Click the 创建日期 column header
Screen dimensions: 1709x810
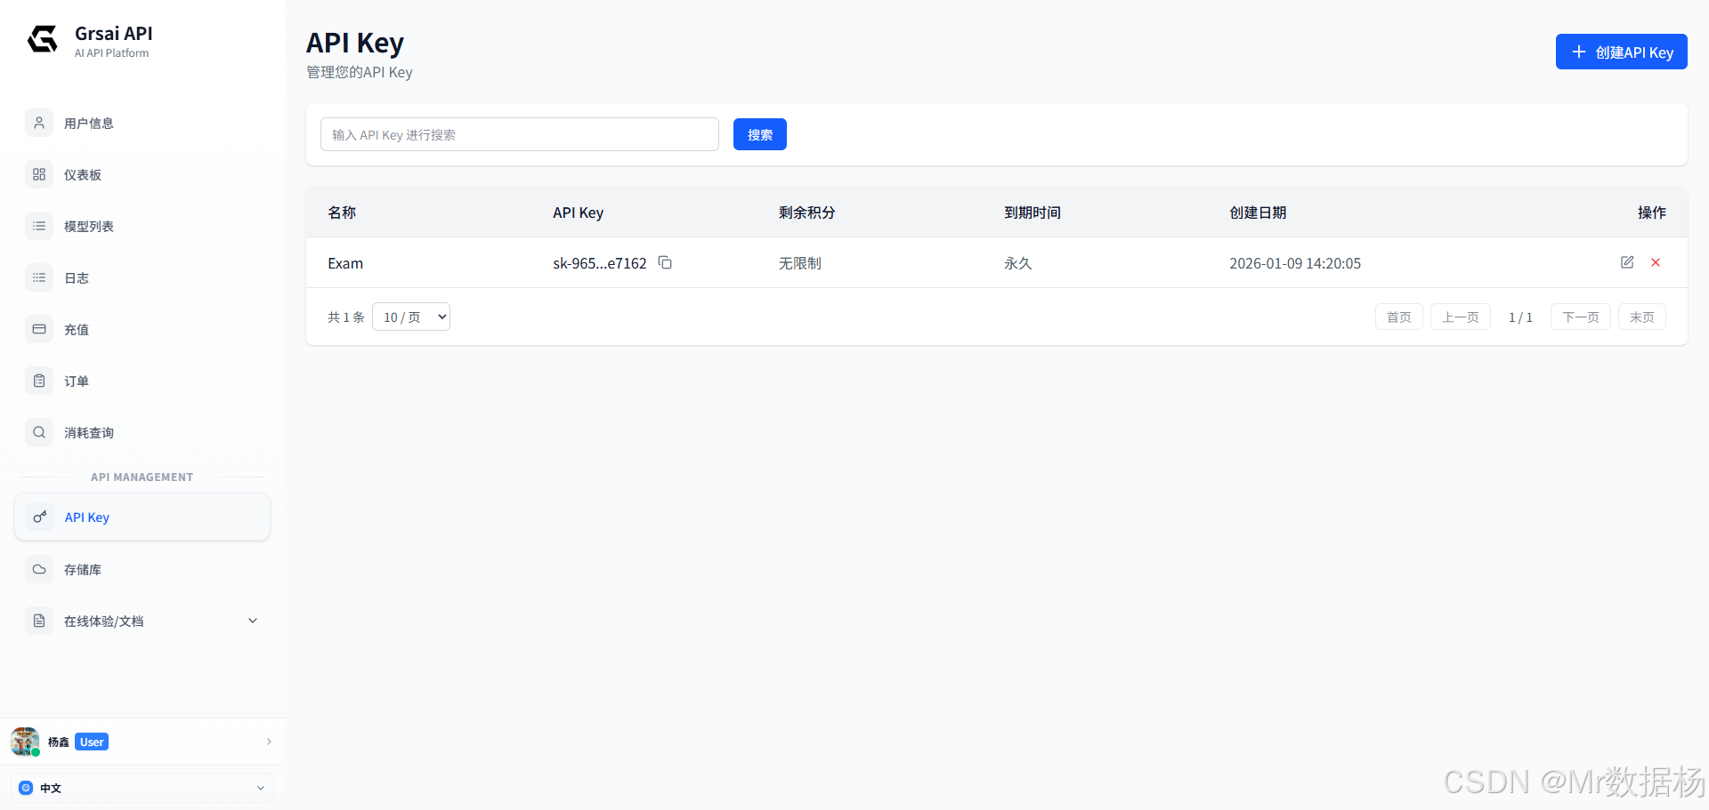[x=1258, y=213]
